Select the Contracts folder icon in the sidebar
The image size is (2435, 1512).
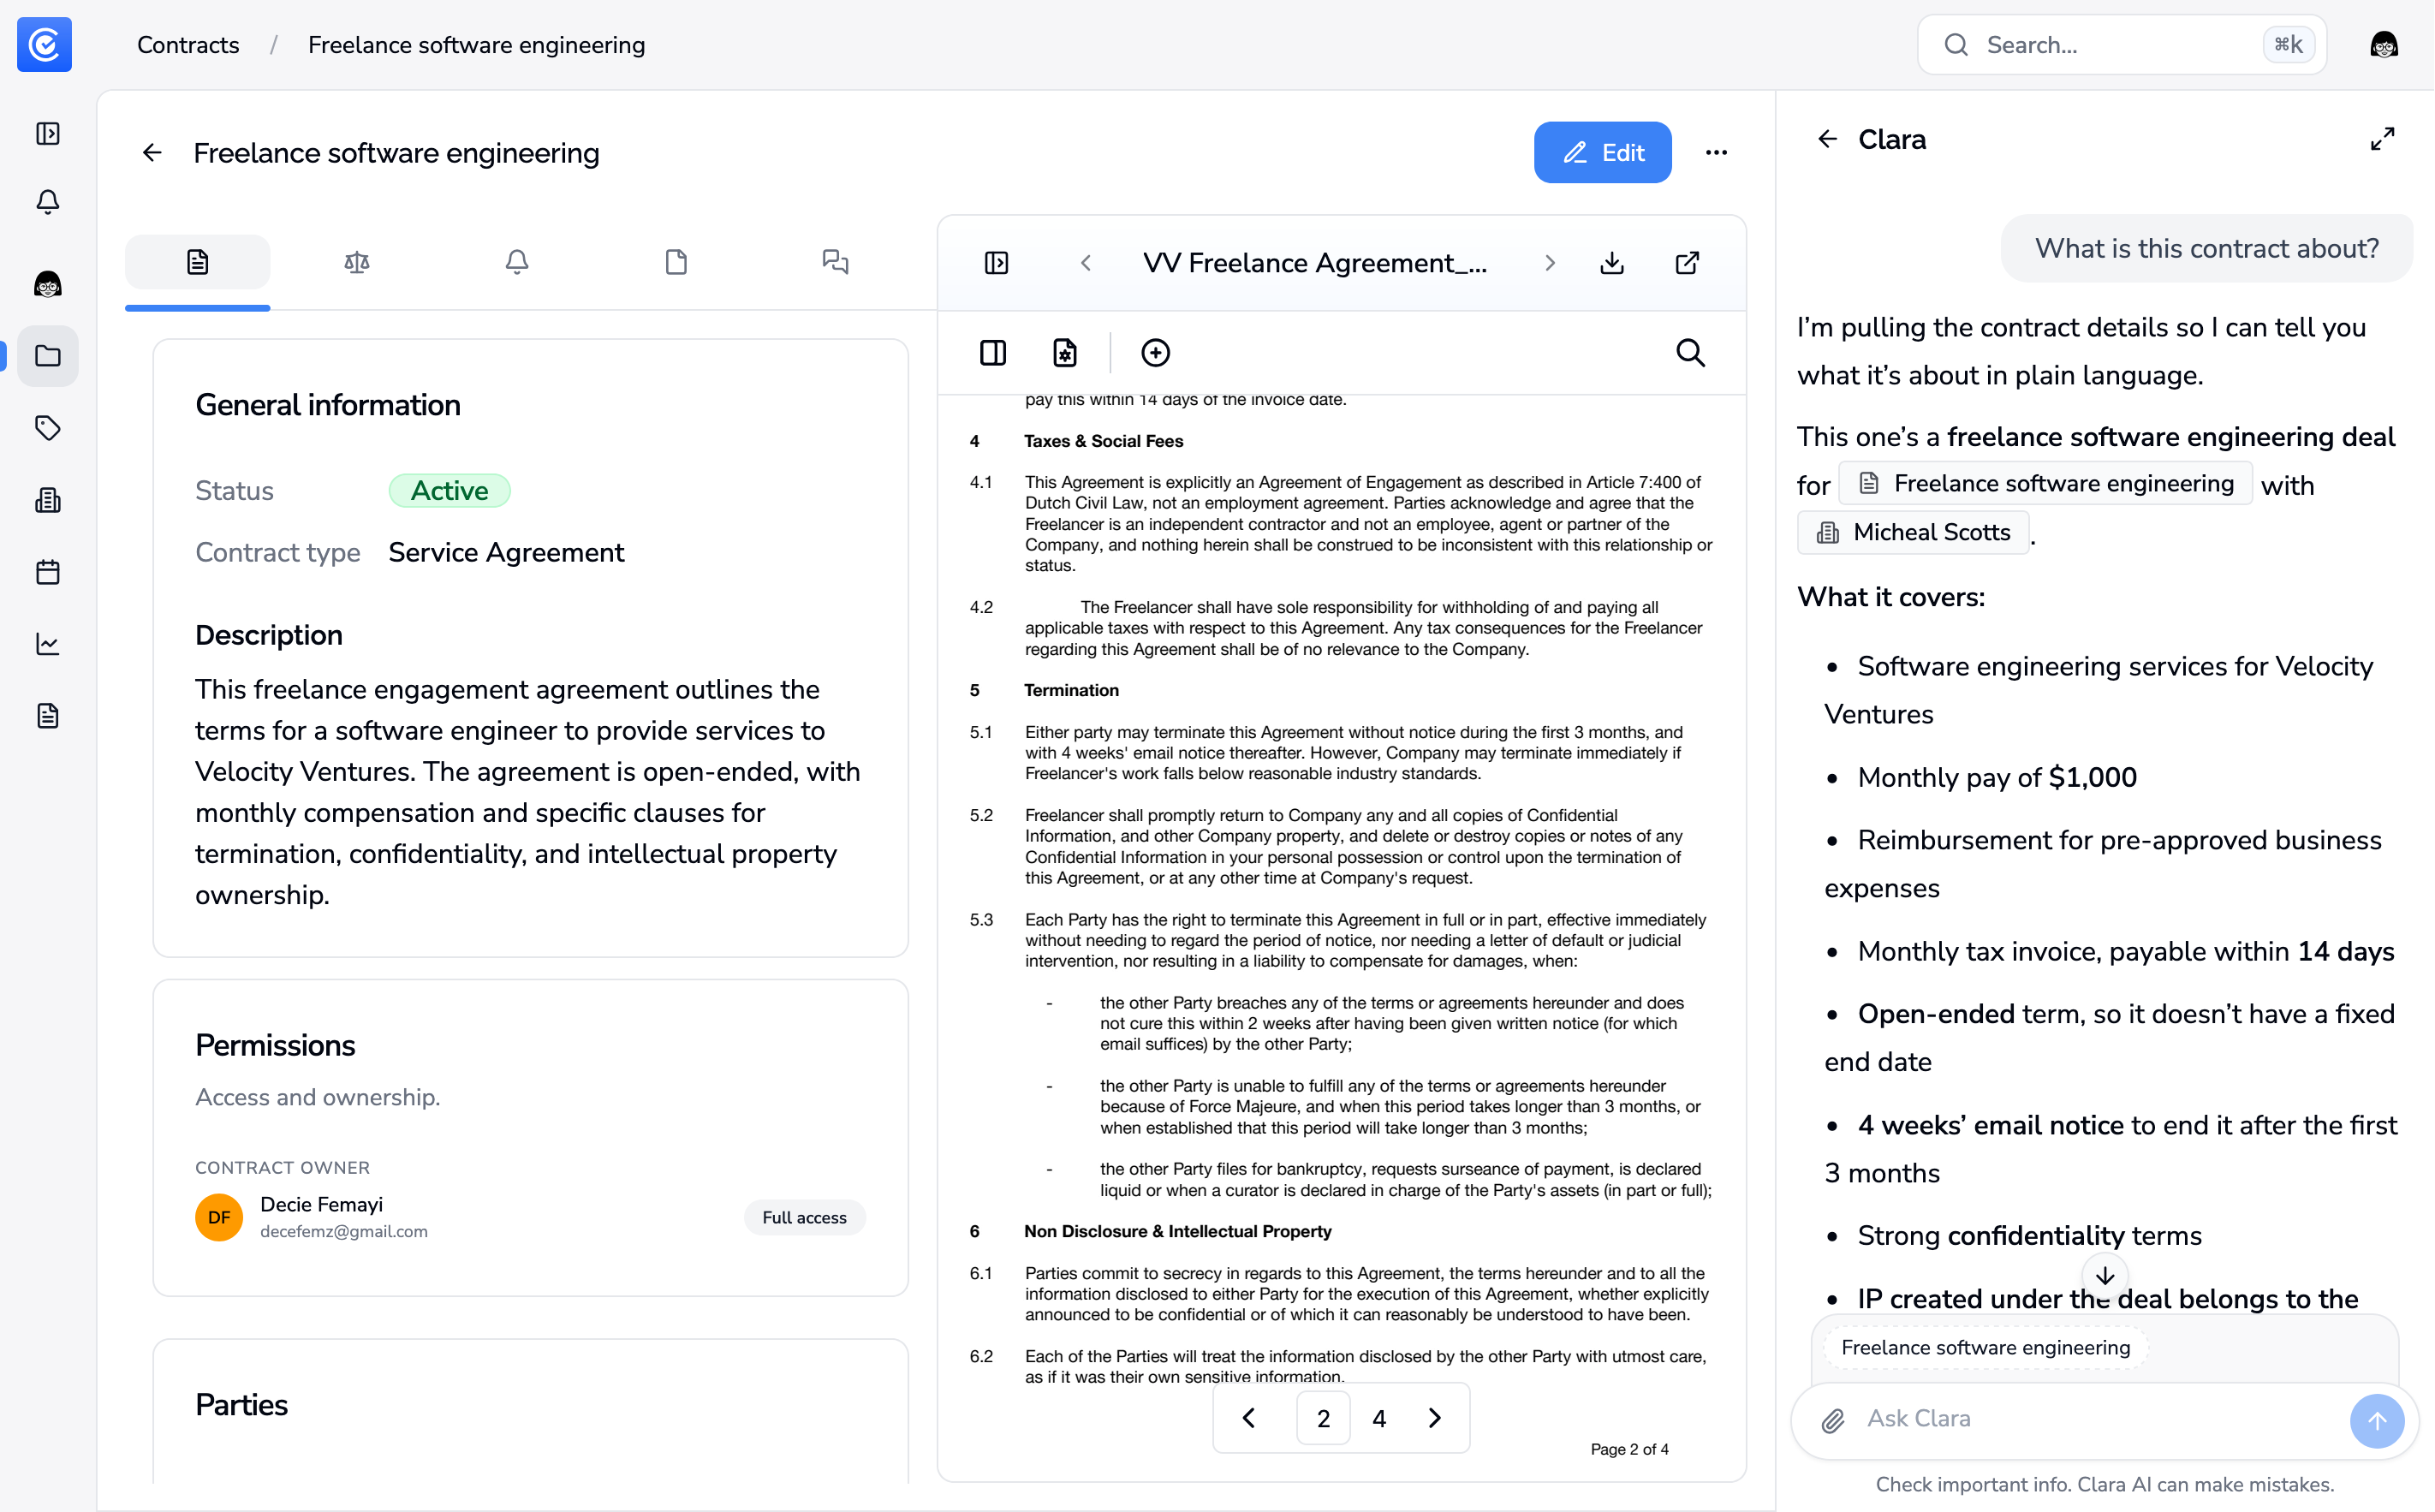(47, 356)
